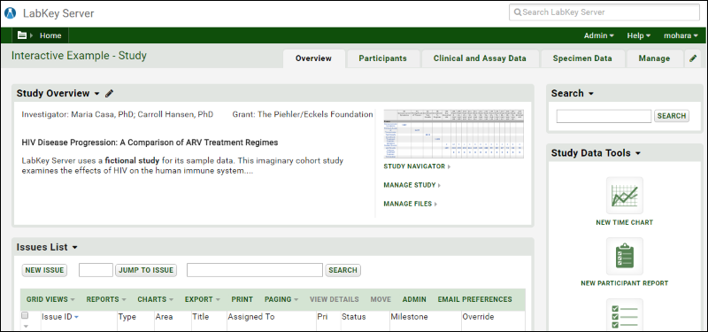The width and height of the screenshot is (708, 332).
Task: Open the Study Data Tools dropdown
Action: pyautogui.click(x=637, y=153)
